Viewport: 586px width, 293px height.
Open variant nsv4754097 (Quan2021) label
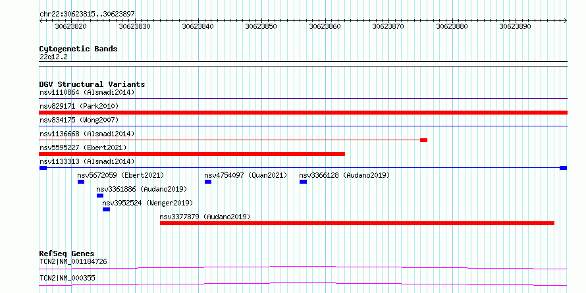tap(246, 175)
